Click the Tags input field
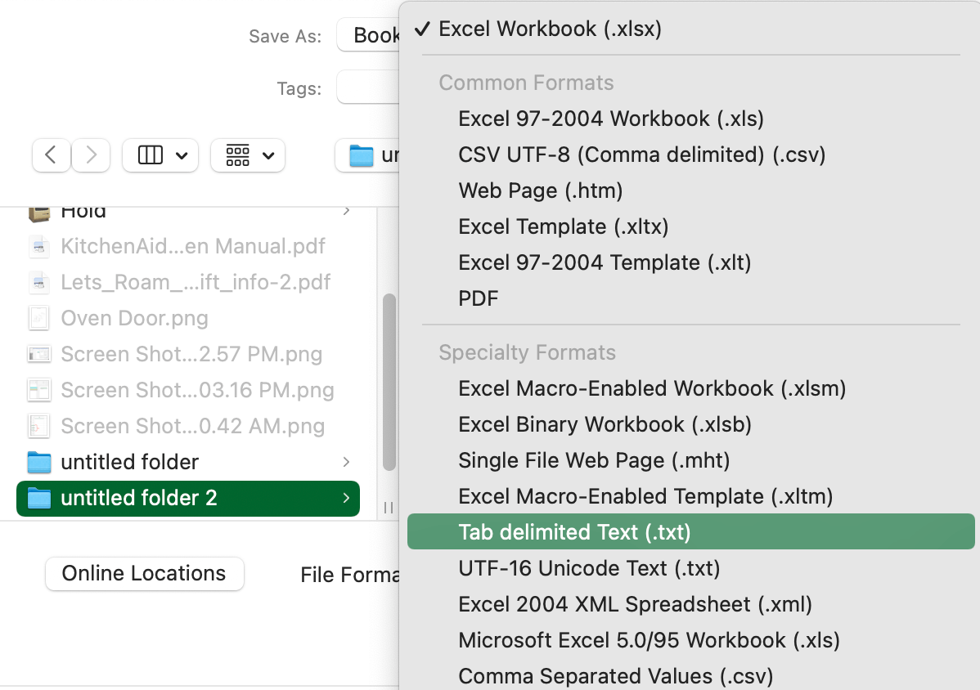Viewport: 980px width, 690px height. pyautogui.click(x=368, y=88)
